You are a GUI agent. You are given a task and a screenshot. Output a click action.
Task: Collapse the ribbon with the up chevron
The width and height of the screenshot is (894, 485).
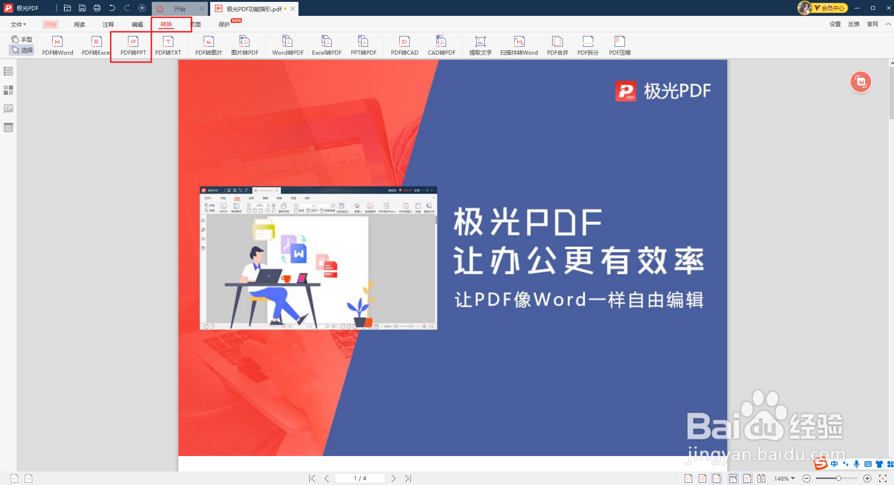(888, 24)
